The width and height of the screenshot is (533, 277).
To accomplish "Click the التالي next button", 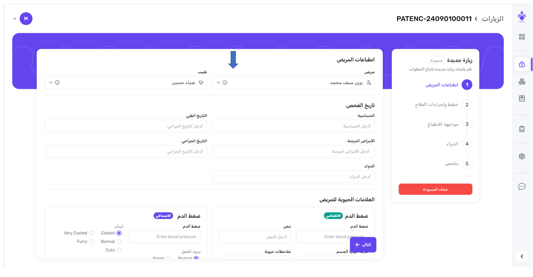I will pos(363,245).
